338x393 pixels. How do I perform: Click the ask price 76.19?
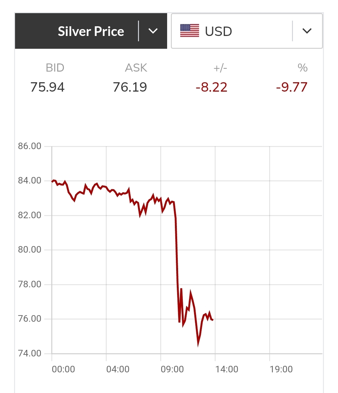(130, 87)
